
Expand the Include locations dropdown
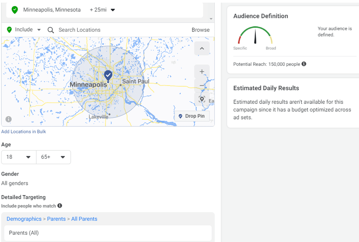[38, 30]
